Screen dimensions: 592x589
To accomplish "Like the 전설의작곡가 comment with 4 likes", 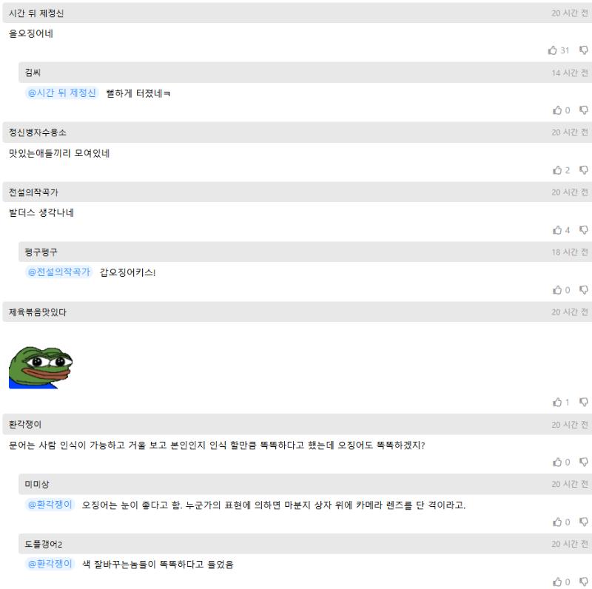I will (557, 230).
